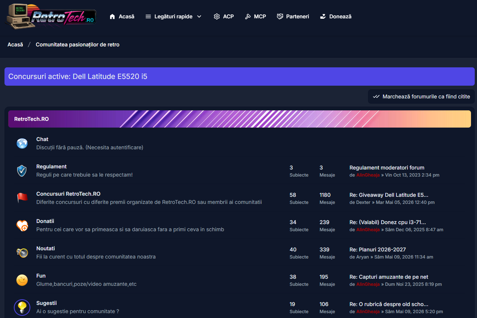Click the 339 Mesaje count
477x318 pixels.
[324, 250]
